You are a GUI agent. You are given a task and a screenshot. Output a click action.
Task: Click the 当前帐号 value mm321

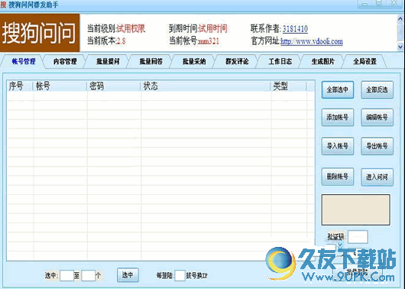coord(208,41)
